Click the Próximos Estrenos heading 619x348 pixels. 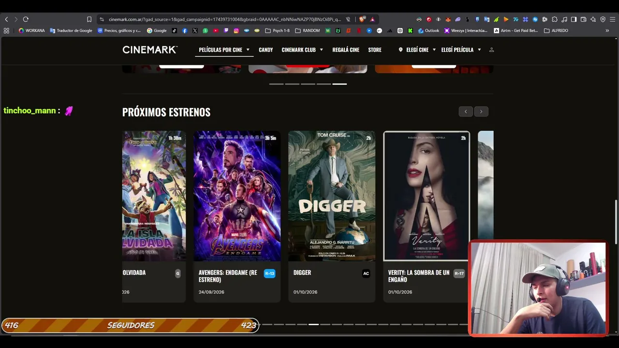(x=166, y=112)
